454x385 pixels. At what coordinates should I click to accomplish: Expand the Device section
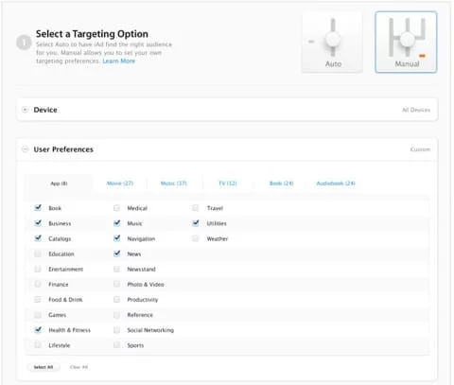click(x=26, y=110)
